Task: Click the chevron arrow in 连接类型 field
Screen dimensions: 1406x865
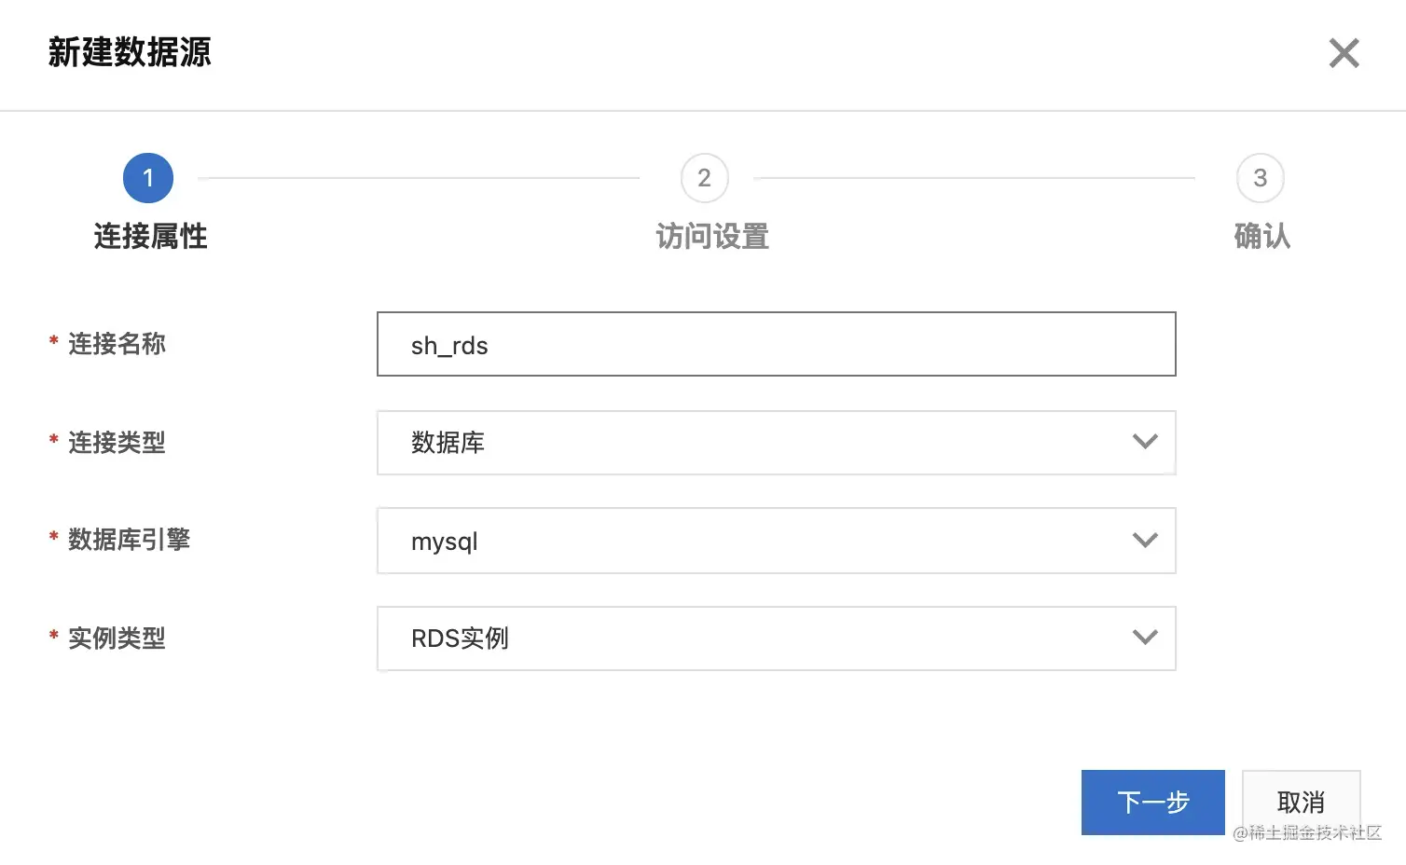Action: pyautogui.click(x=1145, y=442)
